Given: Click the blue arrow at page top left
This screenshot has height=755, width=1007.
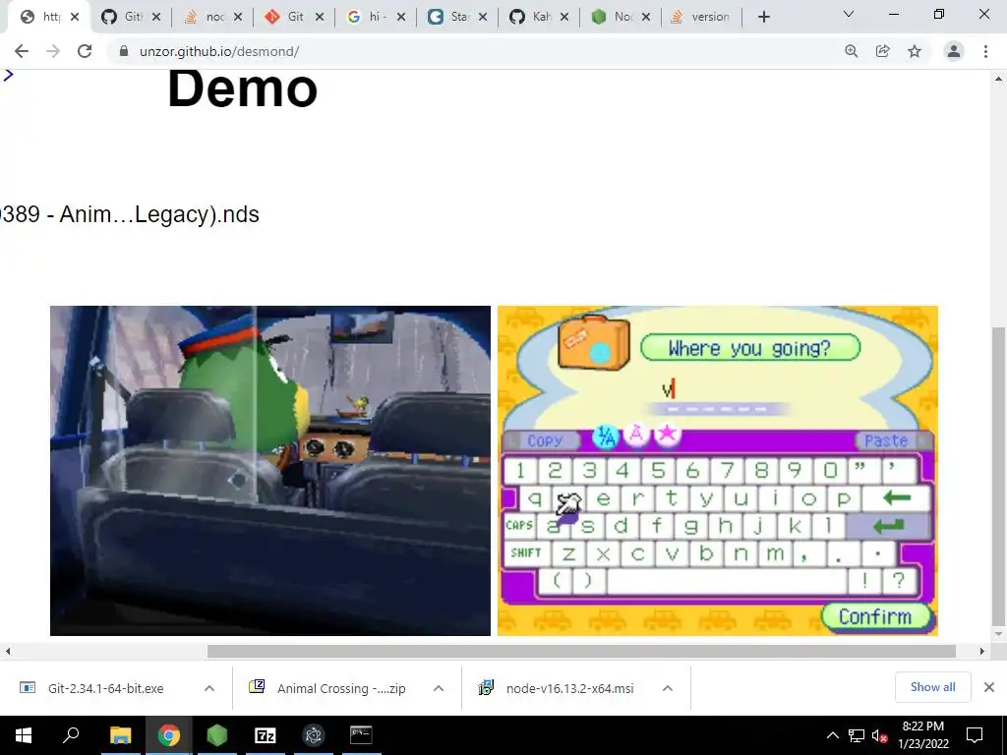Looking at the screenshot, I should click(x=8, y=75).
